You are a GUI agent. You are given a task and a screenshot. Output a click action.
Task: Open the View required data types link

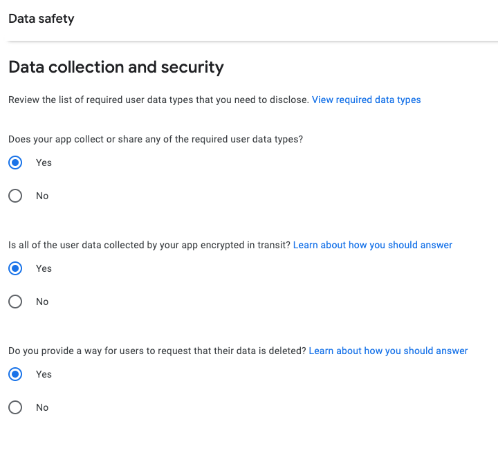[x=366, y=100]
